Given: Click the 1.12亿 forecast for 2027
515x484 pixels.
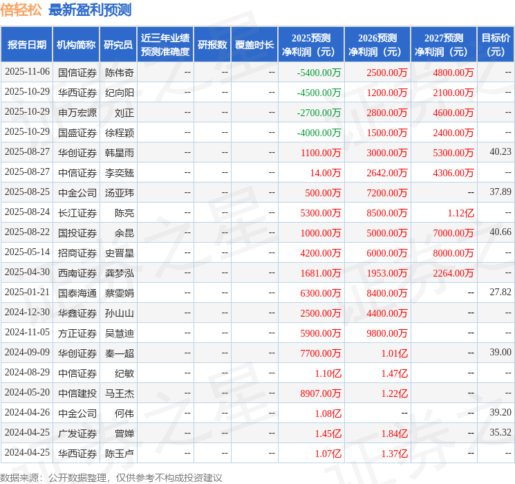Looking at the screenshot, I should tap(460, 213).
